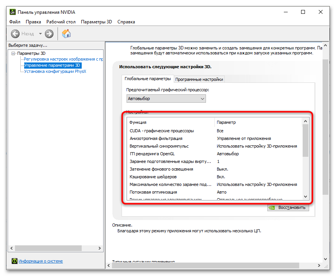336x276 pixels.
Task: Select Вертикальный синхроимпульс row
Action: 214,146
